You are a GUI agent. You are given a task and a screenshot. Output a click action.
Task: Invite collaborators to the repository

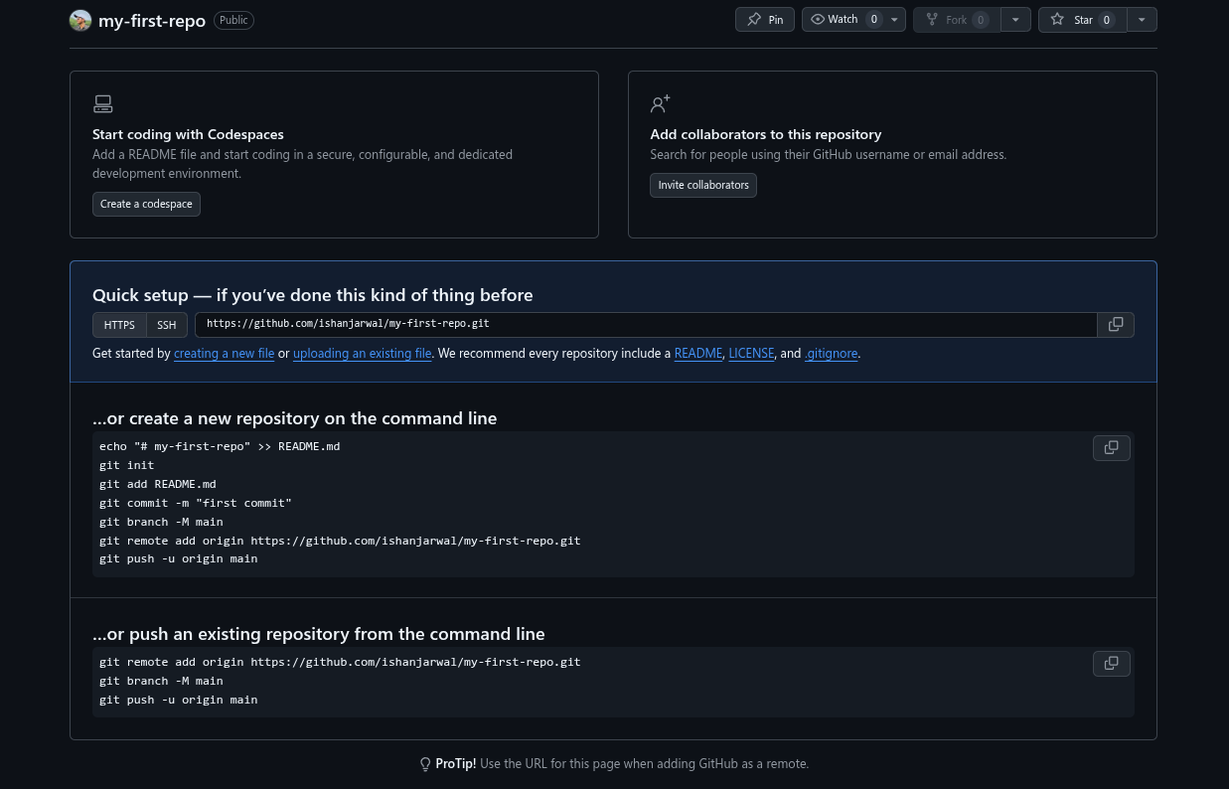[703, 185]
